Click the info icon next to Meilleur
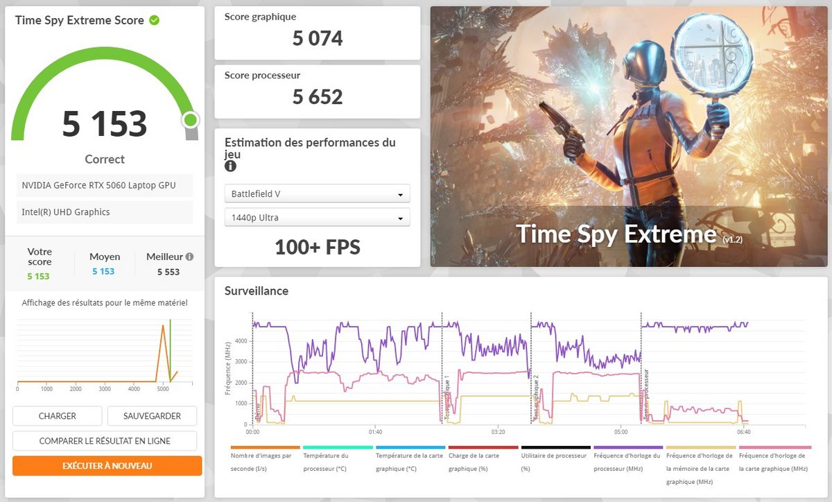 tap(189, 257)
